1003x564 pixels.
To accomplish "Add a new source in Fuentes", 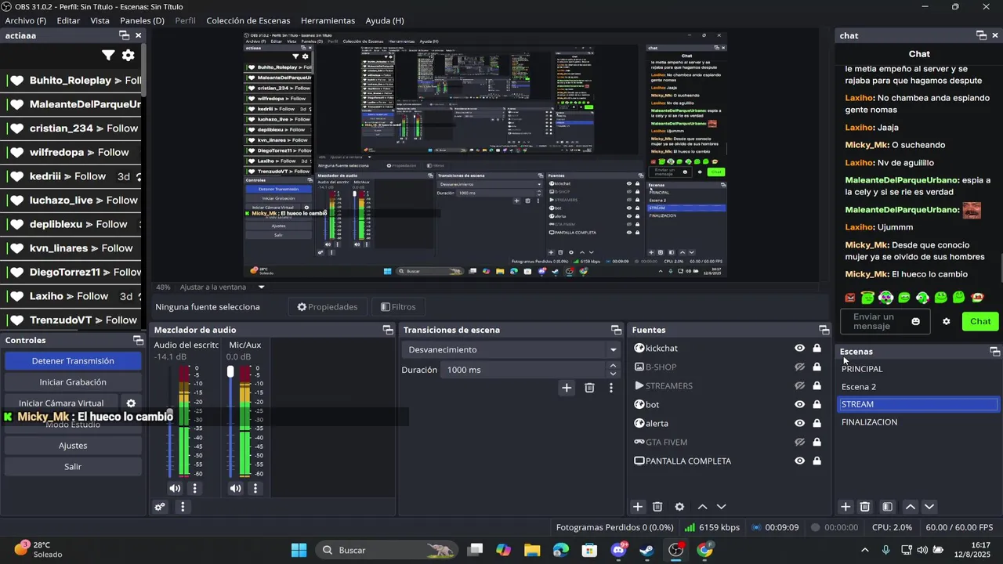I will click(x=638, y=507).
